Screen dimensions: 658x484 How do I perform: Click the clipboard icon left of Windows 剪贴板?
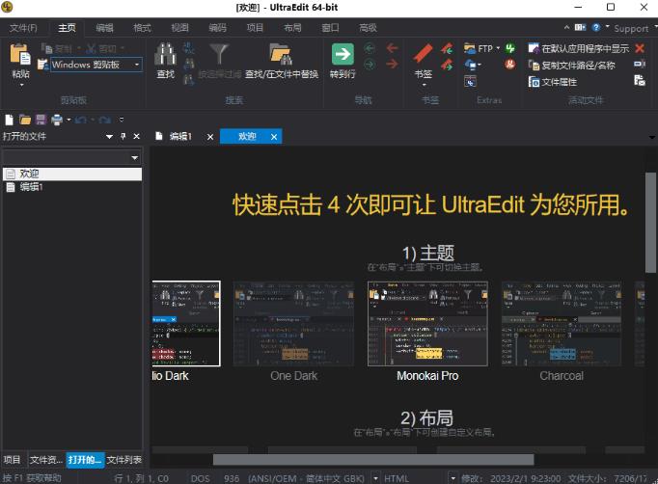42,65
